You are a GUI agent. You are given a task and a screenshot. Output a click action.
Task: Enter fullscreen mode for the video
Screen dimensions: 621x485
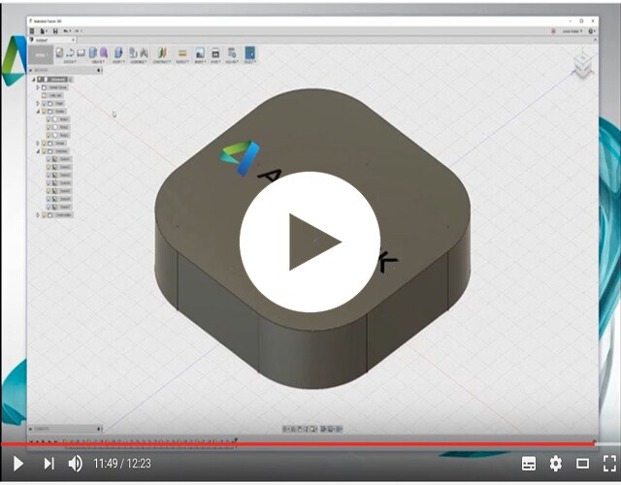609,464
